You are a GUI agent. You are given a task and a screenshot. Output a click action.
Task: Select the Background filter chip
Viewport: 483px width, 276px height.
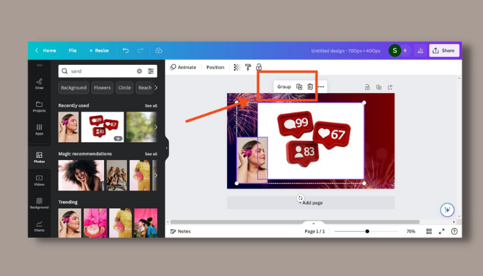(74, 88)
